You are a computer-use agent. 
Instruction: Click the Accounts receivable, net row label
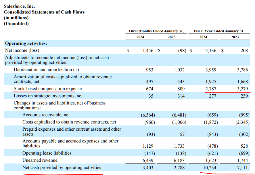[46, 115]
